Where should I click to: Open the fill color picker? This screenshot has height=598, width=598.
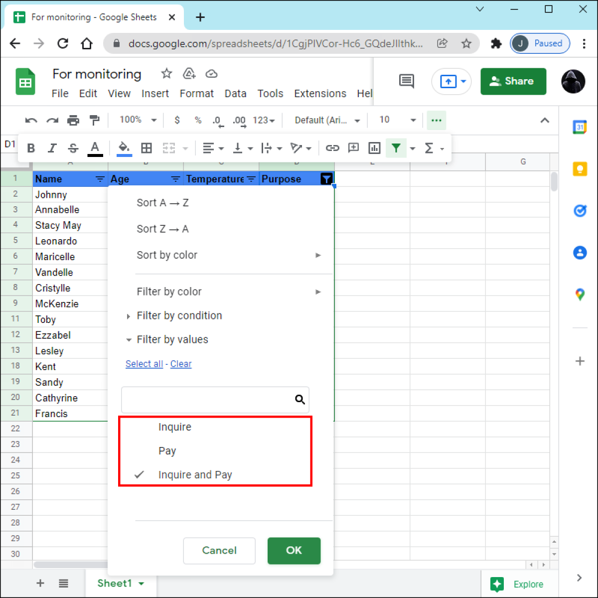pos(124,148)
